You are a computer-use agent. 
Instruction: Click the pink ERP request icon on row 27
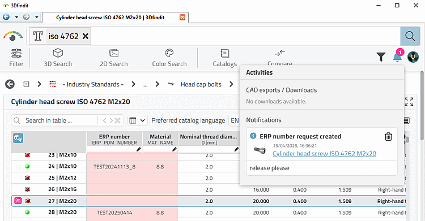(18, 201)
